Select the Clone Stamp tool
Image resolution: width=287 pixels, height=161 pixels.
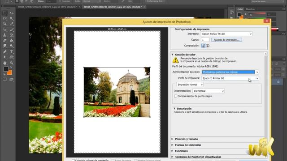[x=5, y=35]
